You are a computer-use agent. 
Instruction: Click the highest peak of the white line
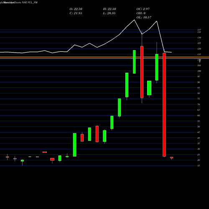click(134, 20)
